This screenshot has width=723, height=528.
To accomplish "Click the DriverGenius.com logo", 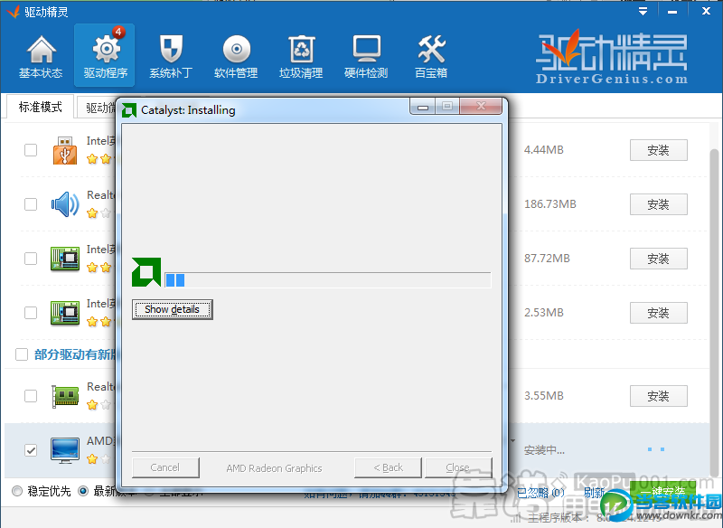I will click(612, 57).
